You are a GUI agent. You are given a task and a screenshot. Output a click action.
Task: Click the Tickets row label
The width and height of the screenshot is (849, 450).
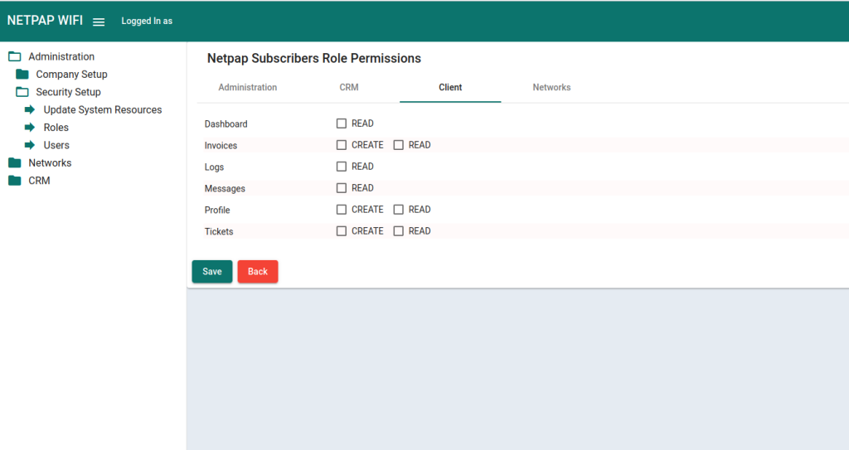coord(219,232)
